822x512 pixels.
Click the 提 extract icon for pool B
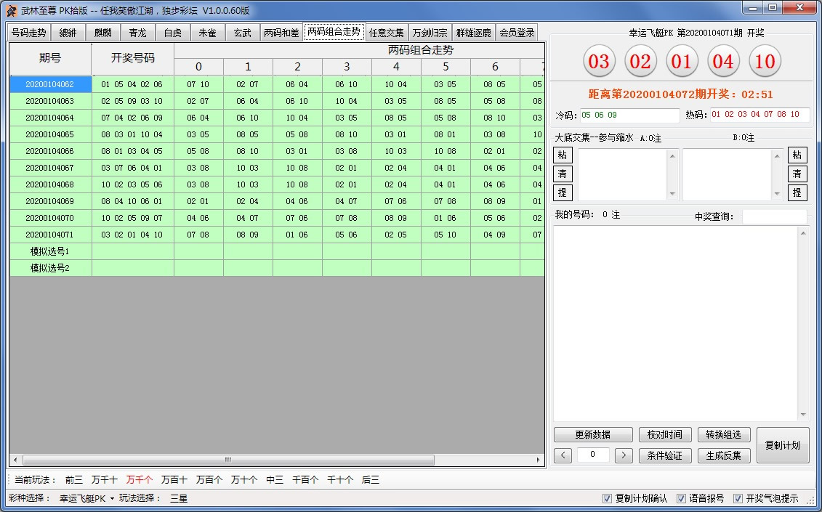pyautogui.click(x=797, y=192)
